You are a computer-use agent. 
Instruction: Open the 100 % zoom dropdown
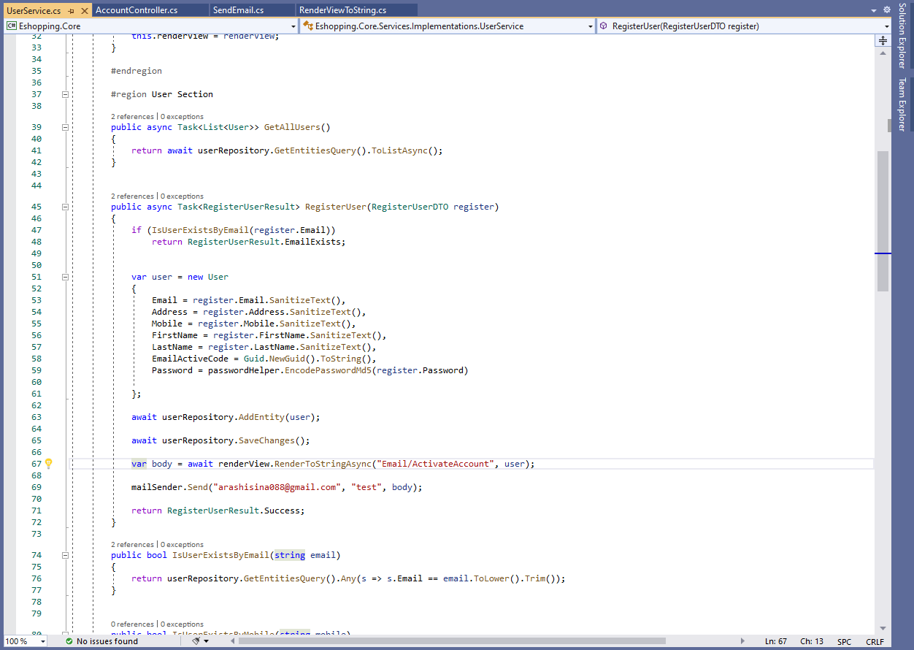[42, 641]
